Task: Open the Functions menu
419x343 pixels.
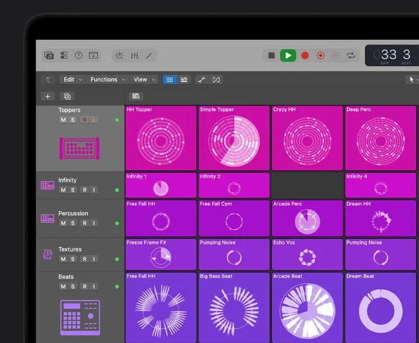Action: pos(108,80)
